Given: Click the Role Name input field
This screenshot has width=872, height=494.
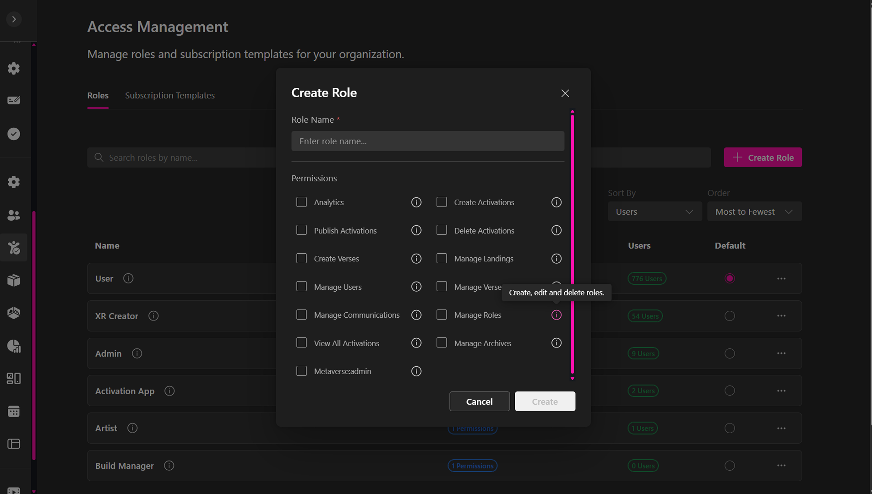Looking at the screenshot, I should point(427,141).
